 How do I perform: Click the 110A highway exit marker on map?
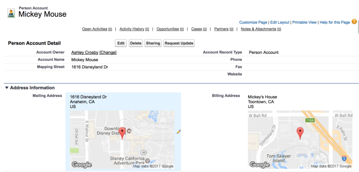click(x=309, y=120)
